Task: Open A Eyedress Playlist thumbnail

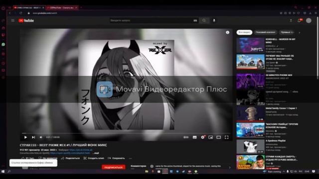Action: point(250,147)
